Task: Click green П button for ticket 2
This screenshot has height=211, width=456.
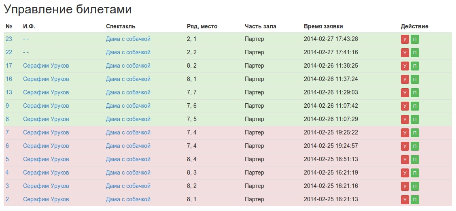Action: [x=415, y=200]
